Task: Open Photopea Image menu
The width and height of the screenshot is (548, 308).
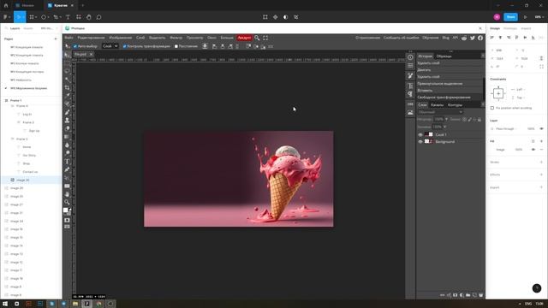Action: pos(121,38)
